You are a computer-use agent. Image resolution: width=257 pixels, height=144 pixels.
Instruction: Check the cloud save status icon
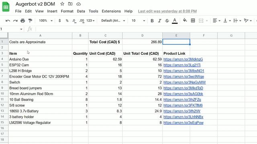pos(79,4)
